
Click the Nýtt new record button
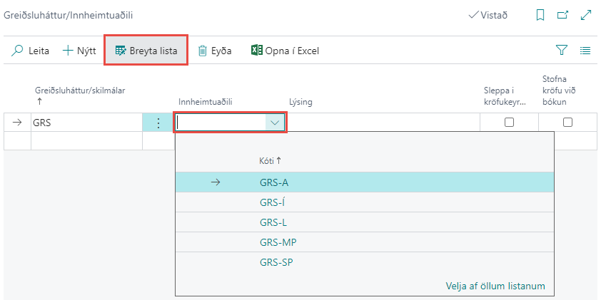point(79,51)
